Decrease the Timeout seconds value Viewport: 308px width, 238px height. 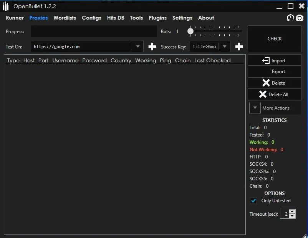pyautogui.click(x=292, y=216)
